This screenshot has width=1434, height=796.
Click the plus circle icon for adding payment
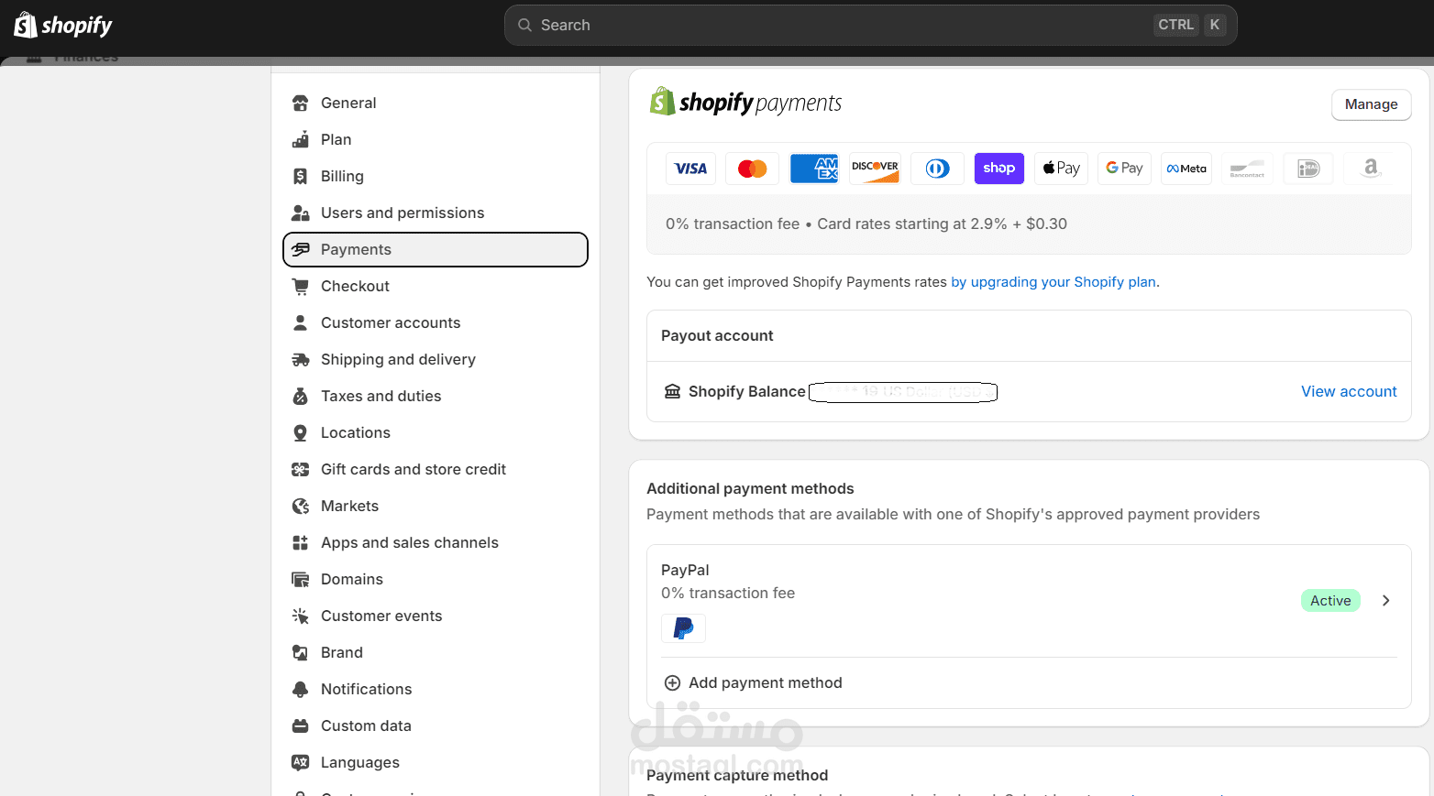[x=672, y=683]
